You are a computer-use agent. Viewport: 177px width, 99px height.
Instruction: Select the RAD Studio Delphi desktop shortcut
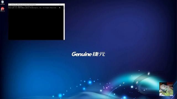tap(2, 9)
